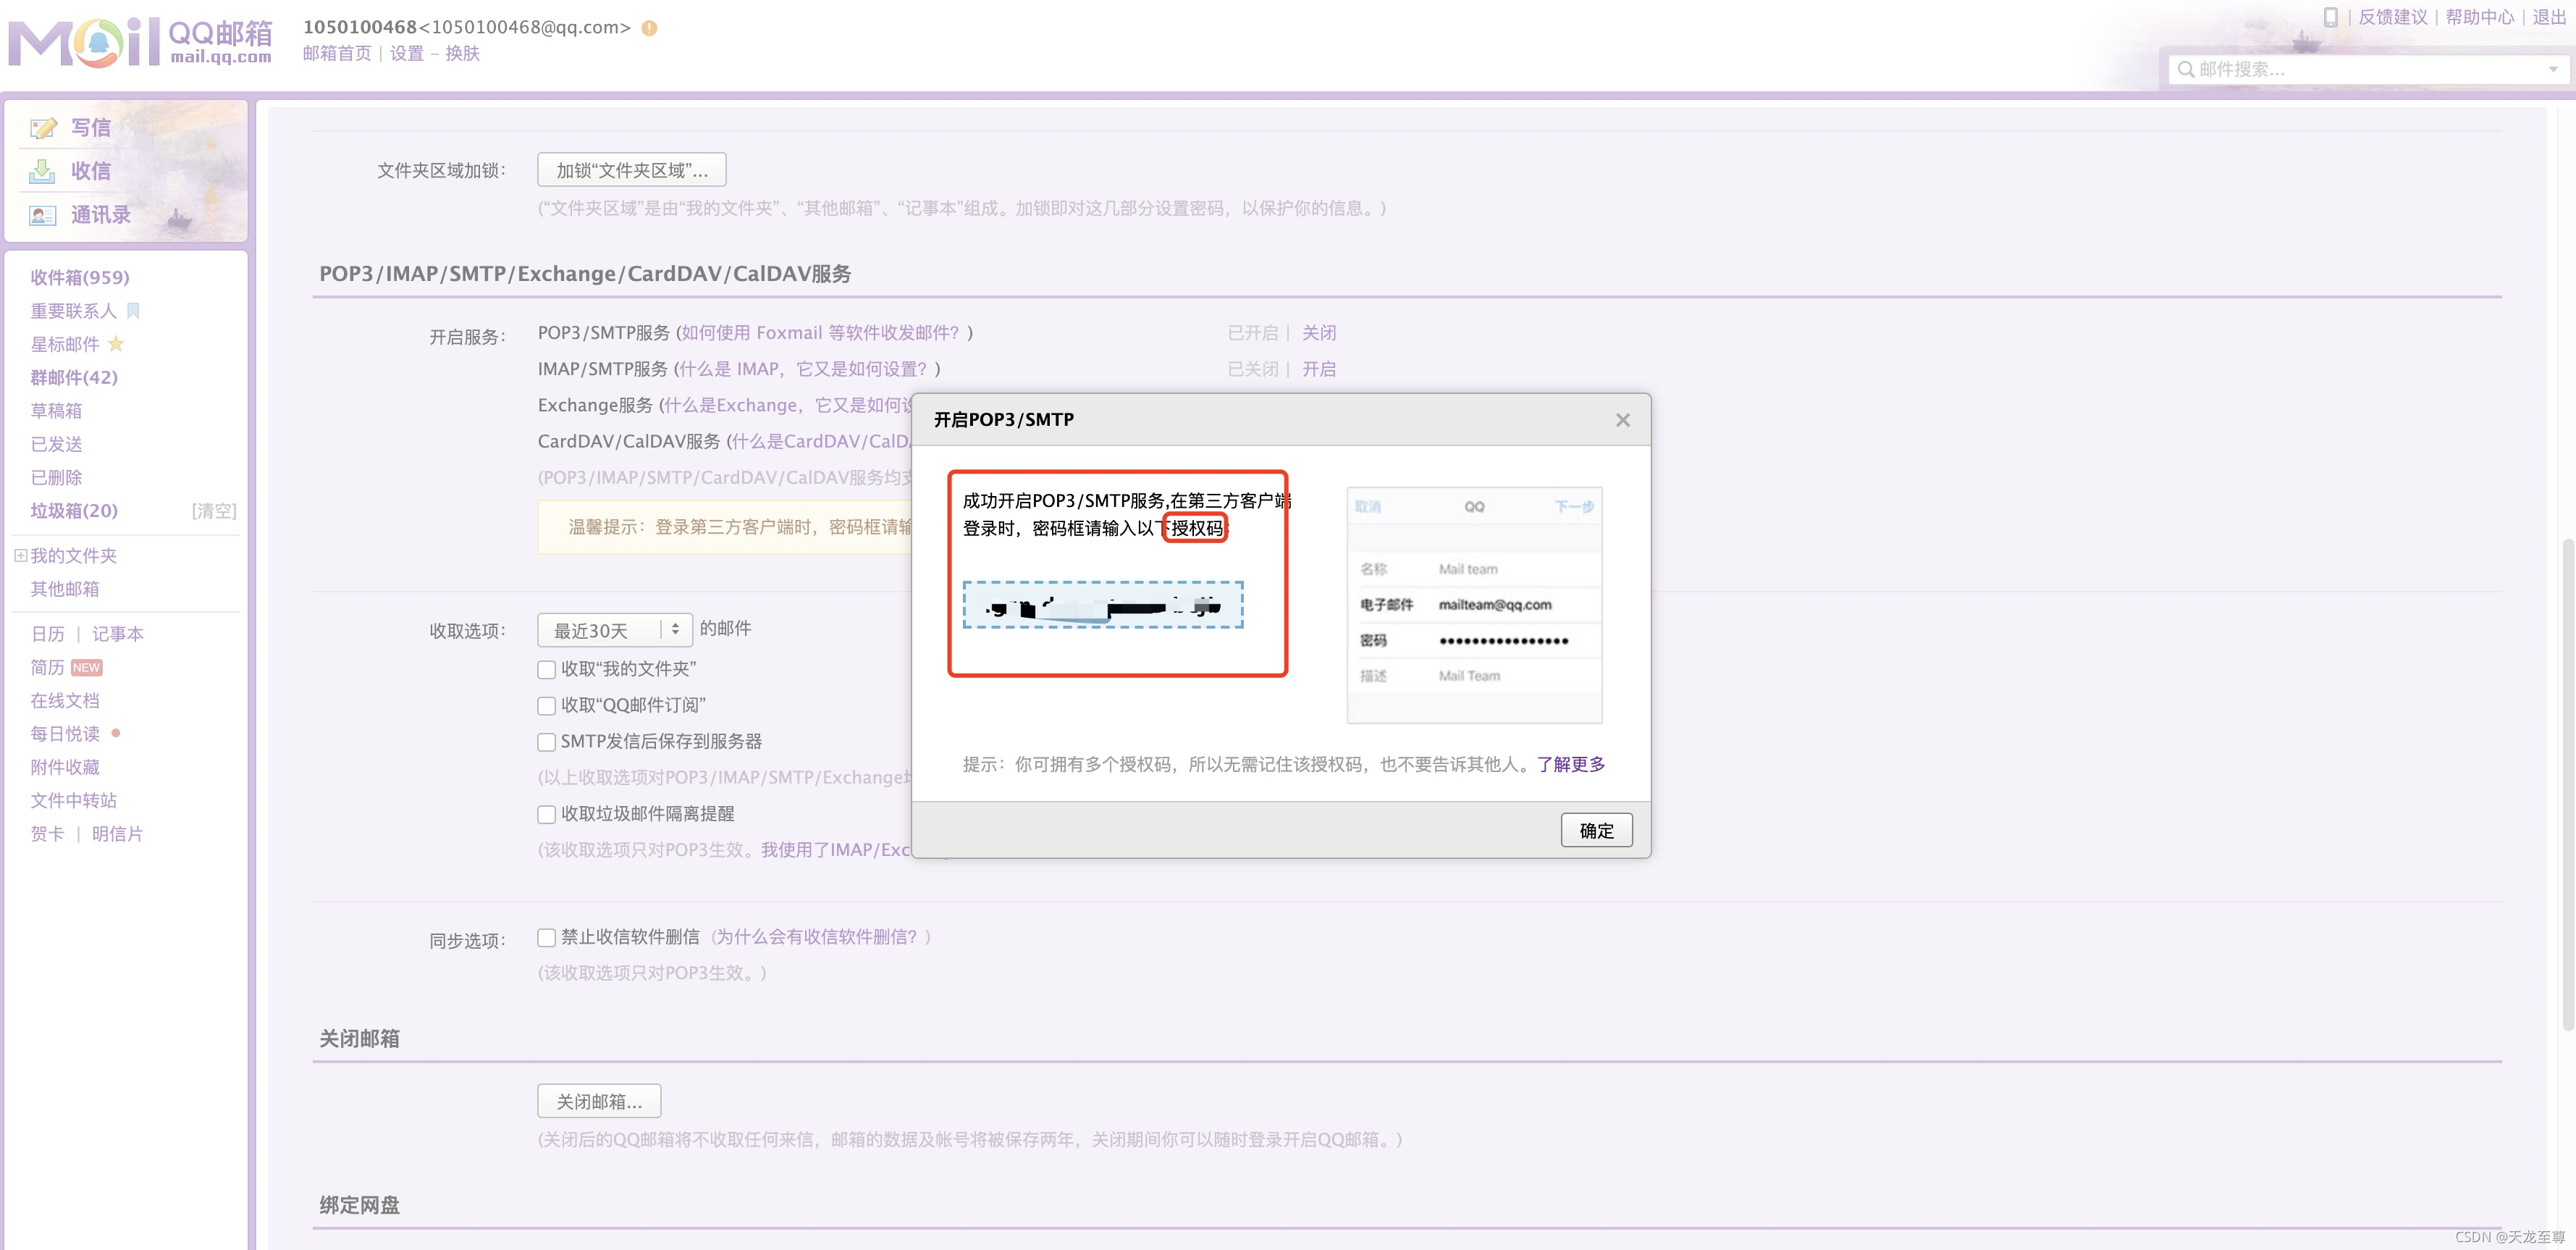Click the compose mail pencil icon
This screenshot has width=2576, height=1250.
(x=43, y=128)
